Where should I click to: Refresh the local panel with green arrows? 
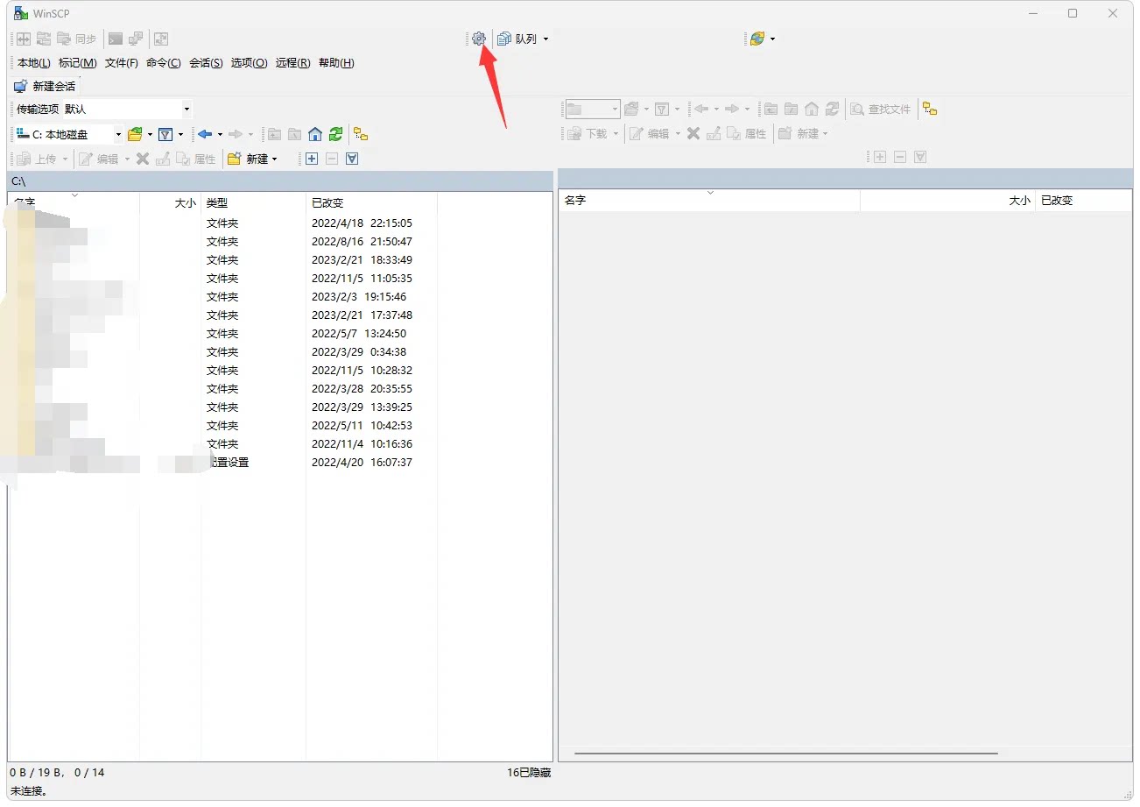coord(336,134)
